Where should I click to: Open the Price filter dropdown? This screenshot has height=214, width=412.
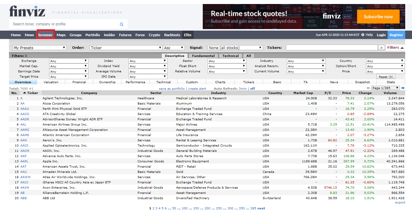coord(385,71)
